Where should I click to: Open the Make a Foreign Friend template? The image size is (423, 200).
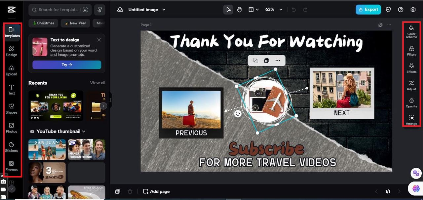click(87, 149)
